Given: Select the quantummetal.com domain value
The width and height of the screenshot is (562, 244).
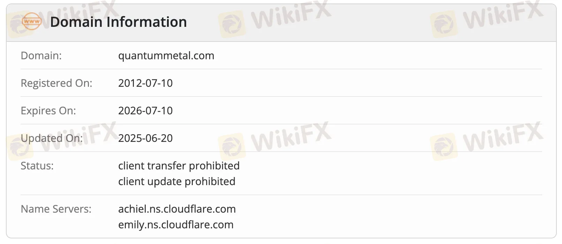Looking at the screenshot, I should pyautogui.click(x=166, y=56).
